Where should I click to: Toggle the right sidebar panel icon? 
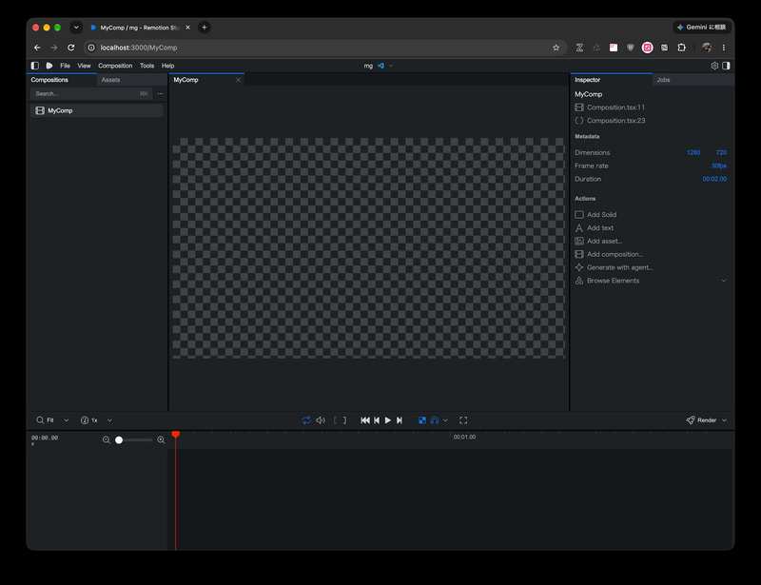coord(726,66)
